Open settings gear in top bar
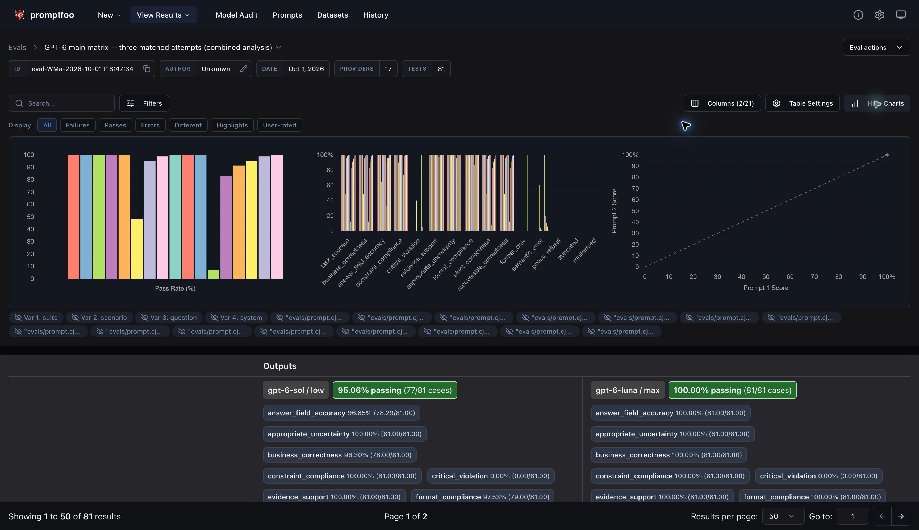Viewport: 919px width, 530px height. (x=879, y=15)
